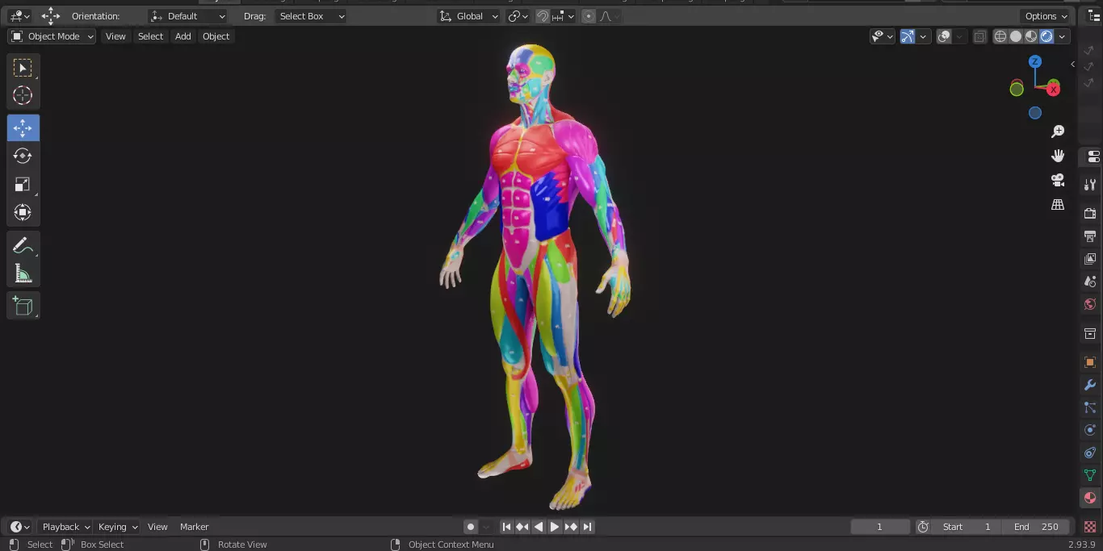Screen dimensions: 1103x551
Task: Expand the viewport shading options arrow
Action: click(x=1063, y=36)
